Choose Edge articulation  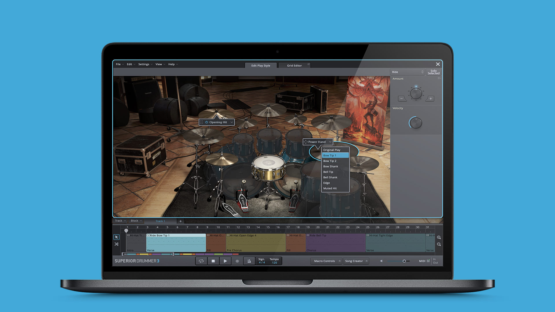pos(335,183)
